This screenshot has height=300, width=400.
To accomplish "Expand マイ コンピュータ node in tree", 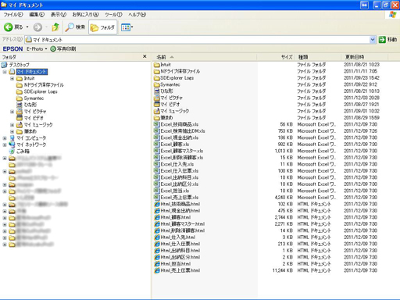I will coord(5,138).
